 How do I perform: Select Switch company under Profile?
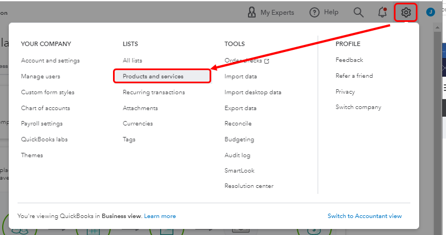tap(358, 107)
